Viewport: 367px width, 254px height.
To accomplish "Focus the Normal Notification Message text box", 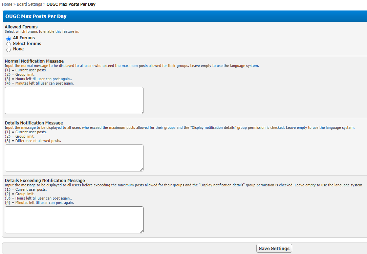I will (74, 100).
